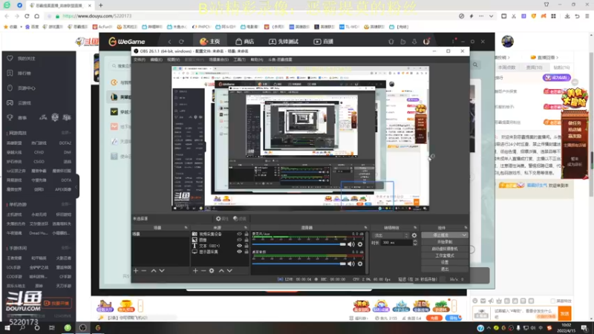
Task: Switch to WeGame 直播 tab
Action: click(323, 42)
